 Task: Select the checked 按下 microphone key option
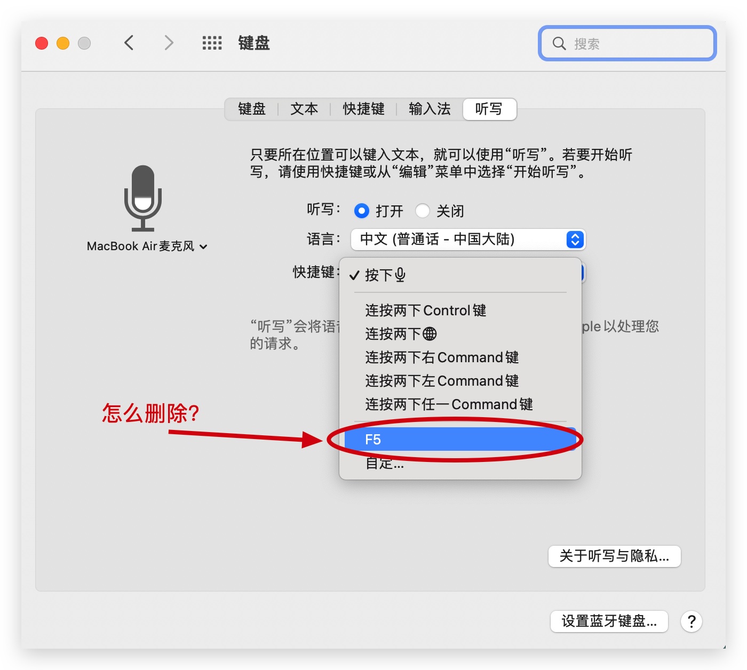click(385, 275)
